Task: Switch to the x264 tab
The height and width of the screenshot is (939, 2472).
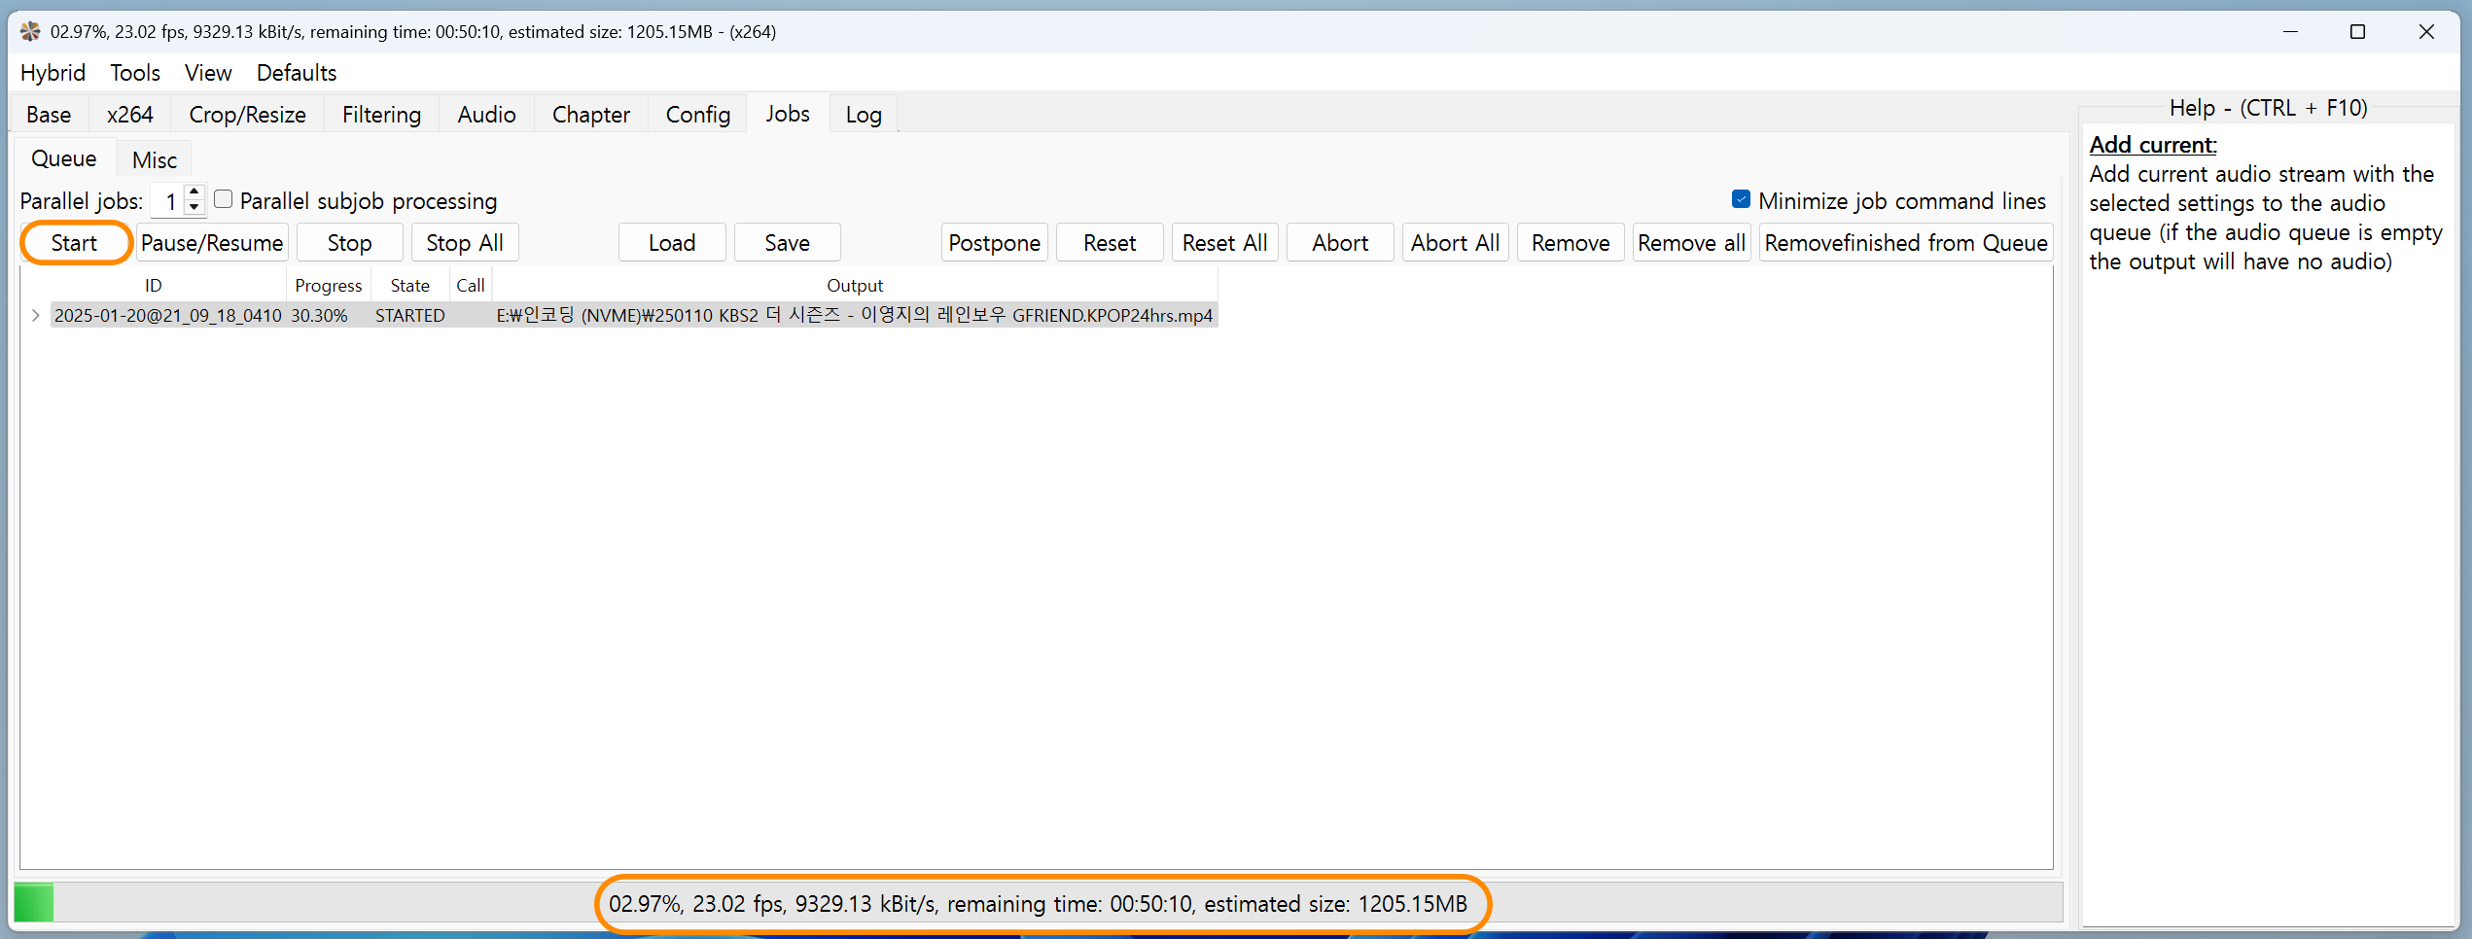Action: 129,115
